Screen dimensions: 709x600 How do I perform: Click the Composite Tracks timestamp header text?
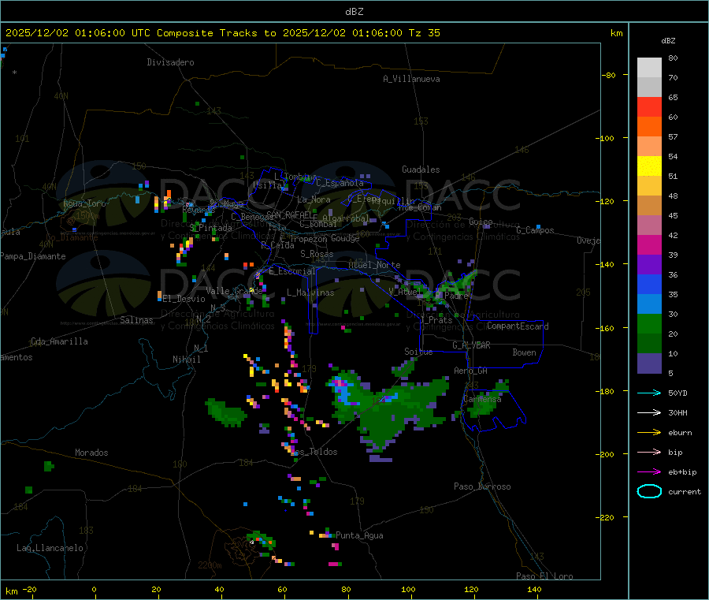click(222, 33)
